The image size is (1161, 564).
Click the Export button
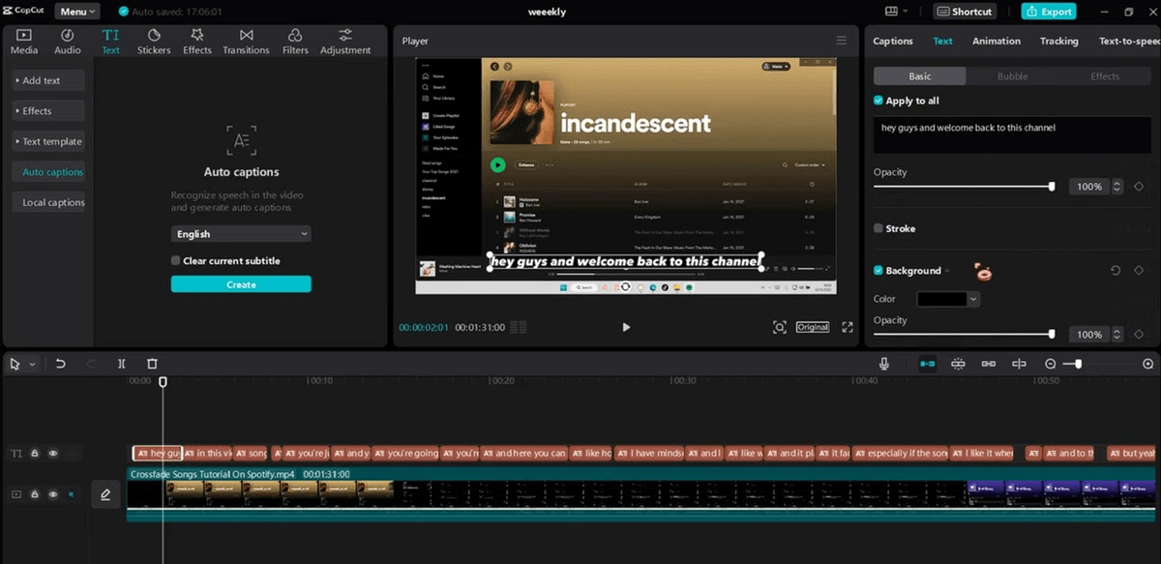click(x=1048, y=12)
